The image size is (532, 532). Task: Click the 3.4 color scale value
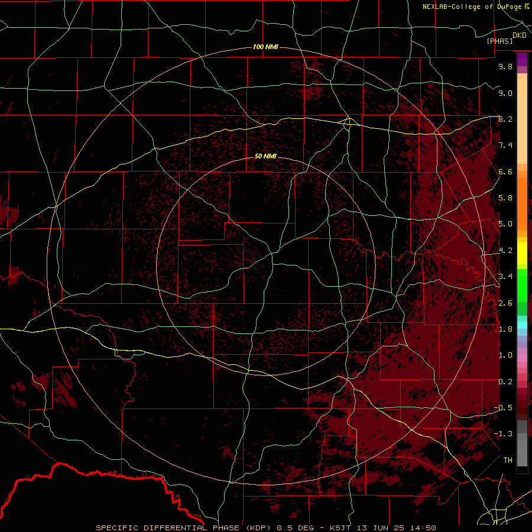(x=505, y=277)
